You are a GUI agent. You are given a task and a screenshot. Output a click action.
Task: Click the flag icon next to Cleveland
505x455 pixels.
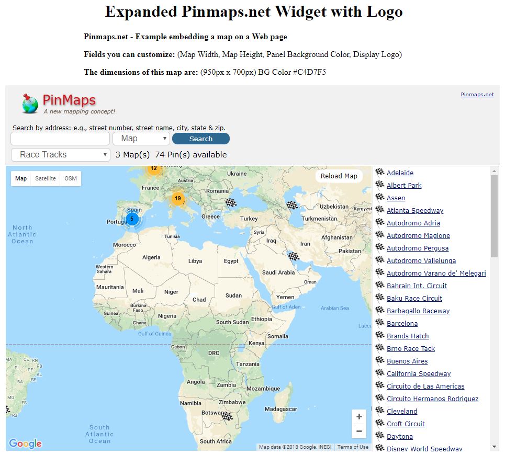[x=380, y=410]
